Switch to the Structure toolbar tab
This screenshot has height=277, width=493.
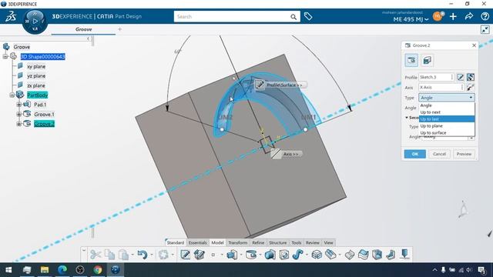277,242
